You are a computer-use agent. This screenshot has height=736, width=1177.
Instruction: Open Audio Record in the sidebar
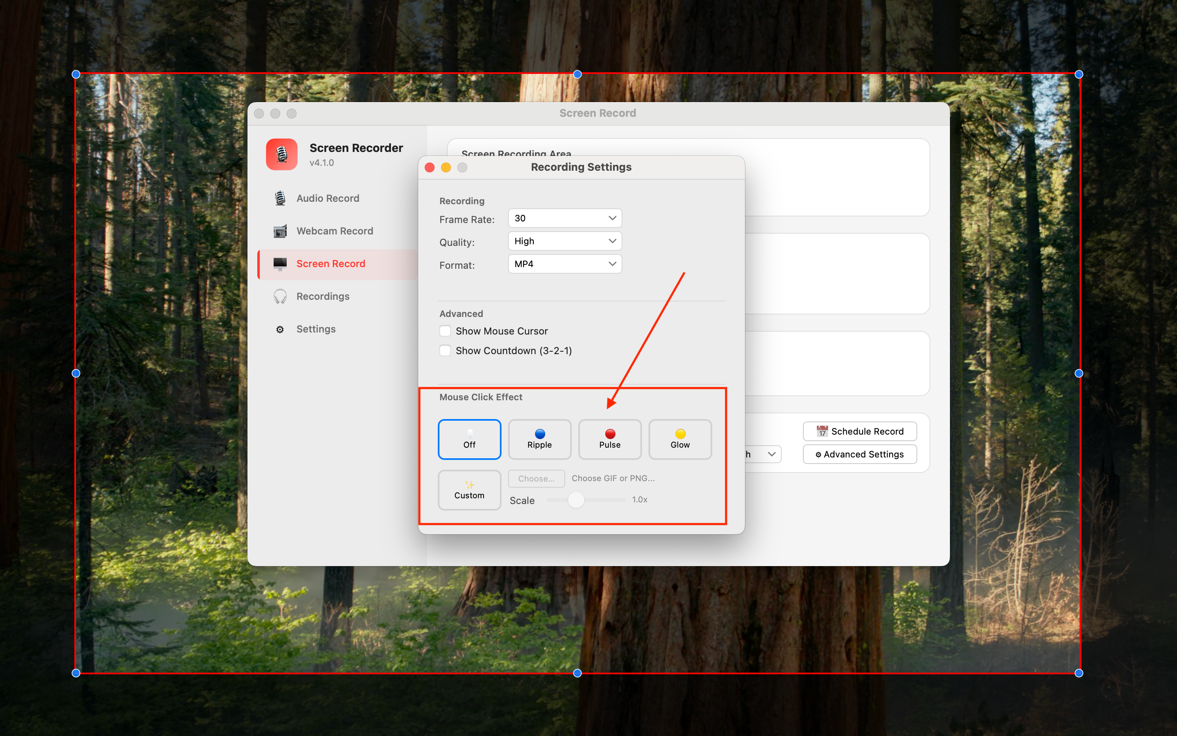pyautogui.click(x=337, y=198)
